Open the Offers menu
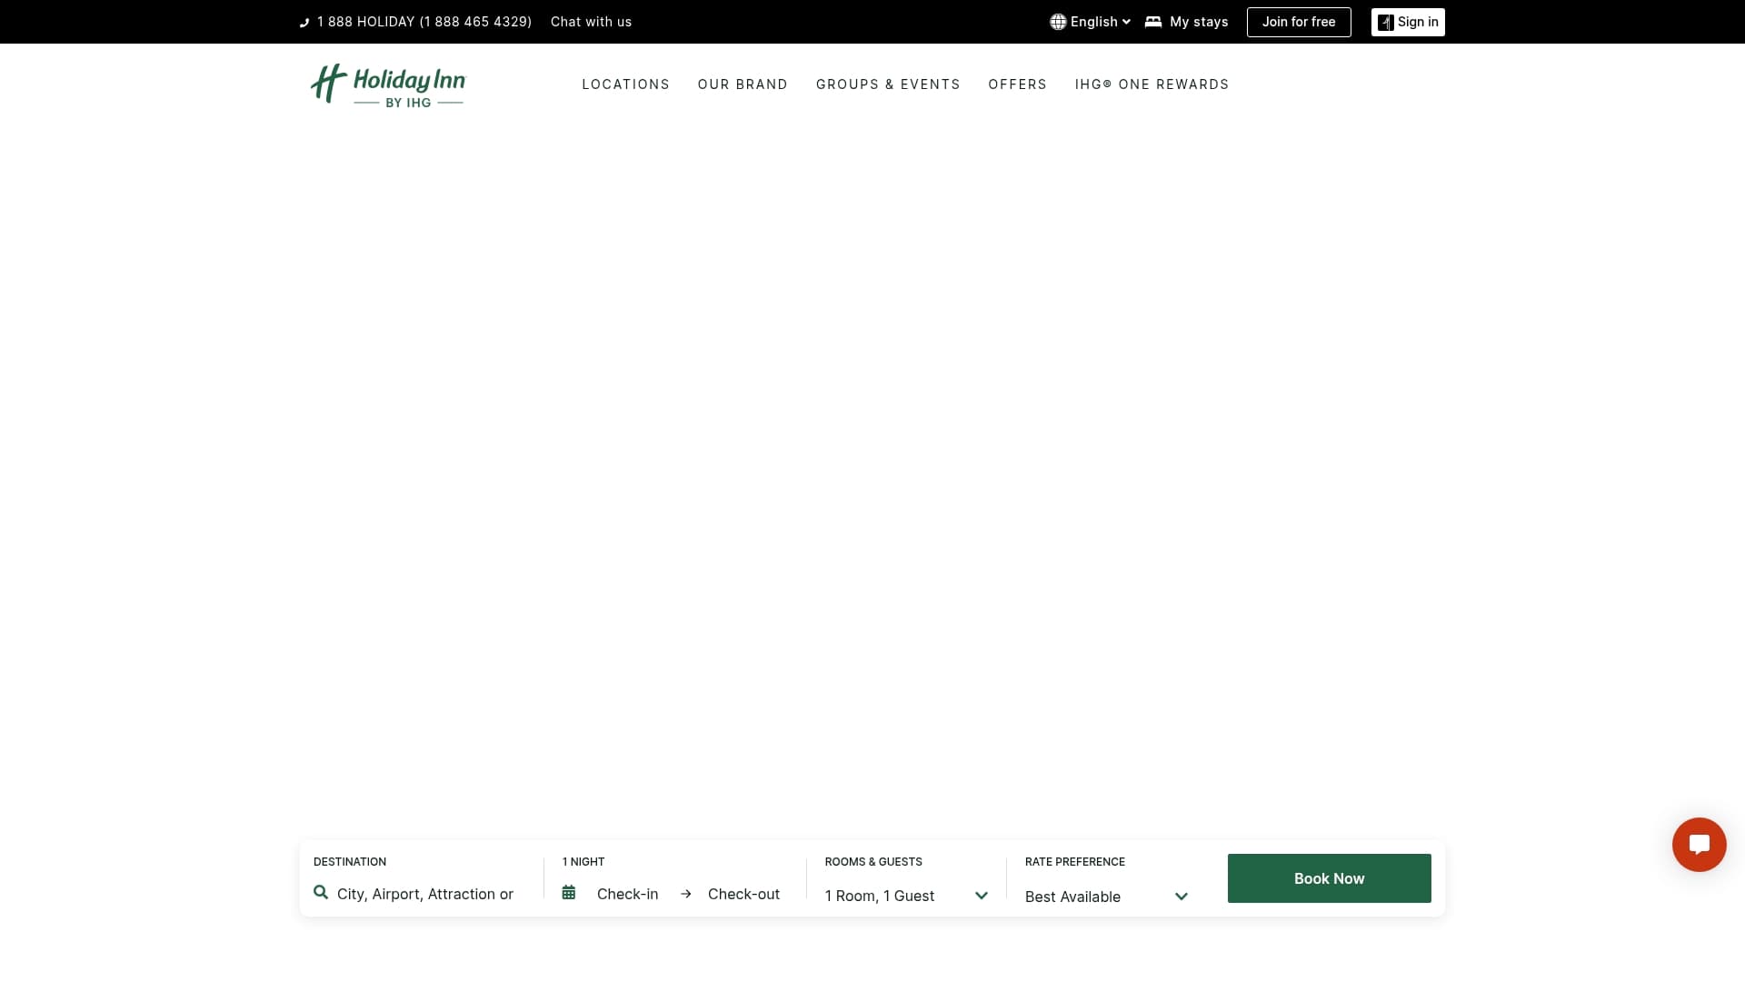Image resolution: width=1745 pixels, height=981 pixels. (1017, 84)
